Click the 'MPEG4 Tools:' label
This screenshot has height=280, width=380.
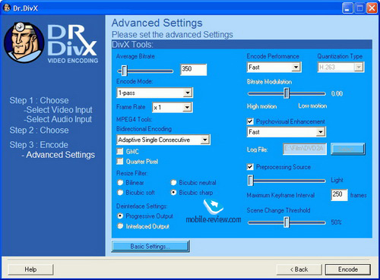(x=134, y=119)
